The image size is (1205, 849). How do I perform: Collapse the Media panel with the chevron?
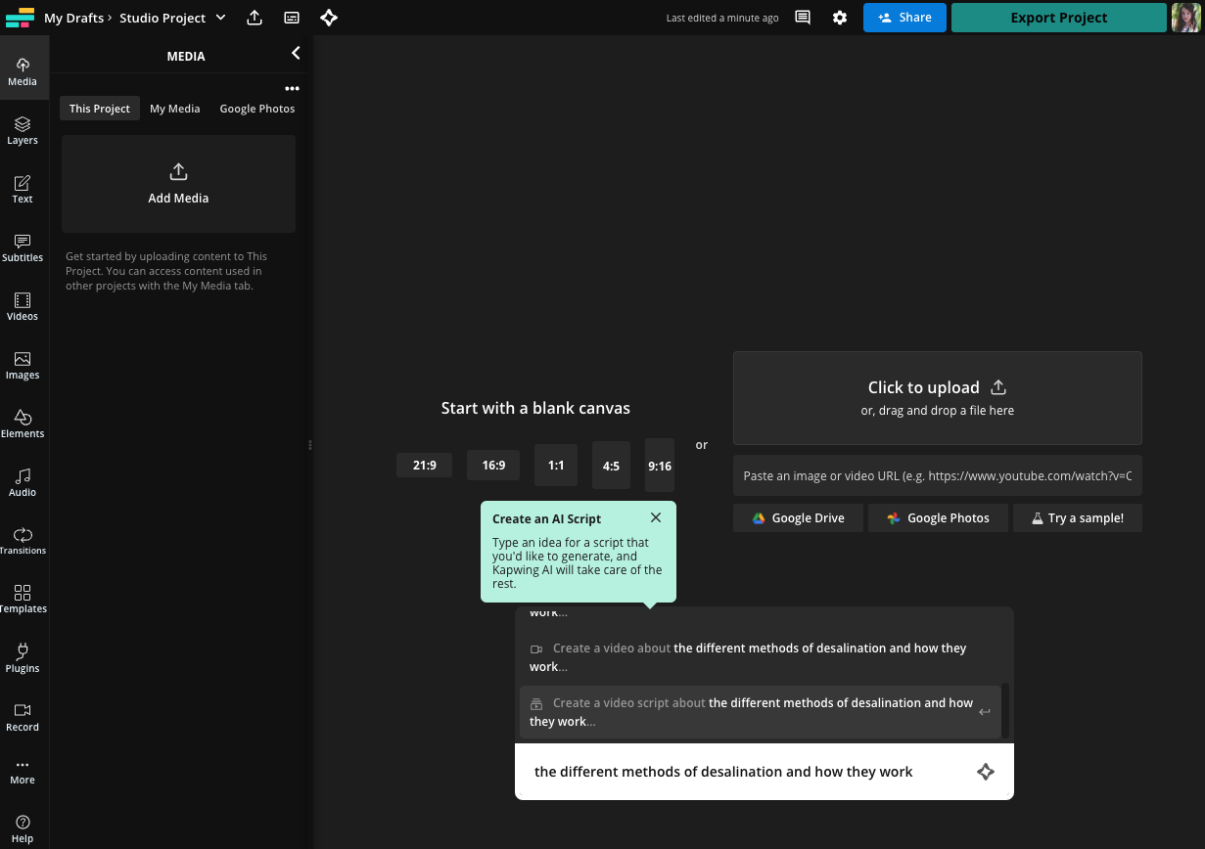[x=296, y=53]
